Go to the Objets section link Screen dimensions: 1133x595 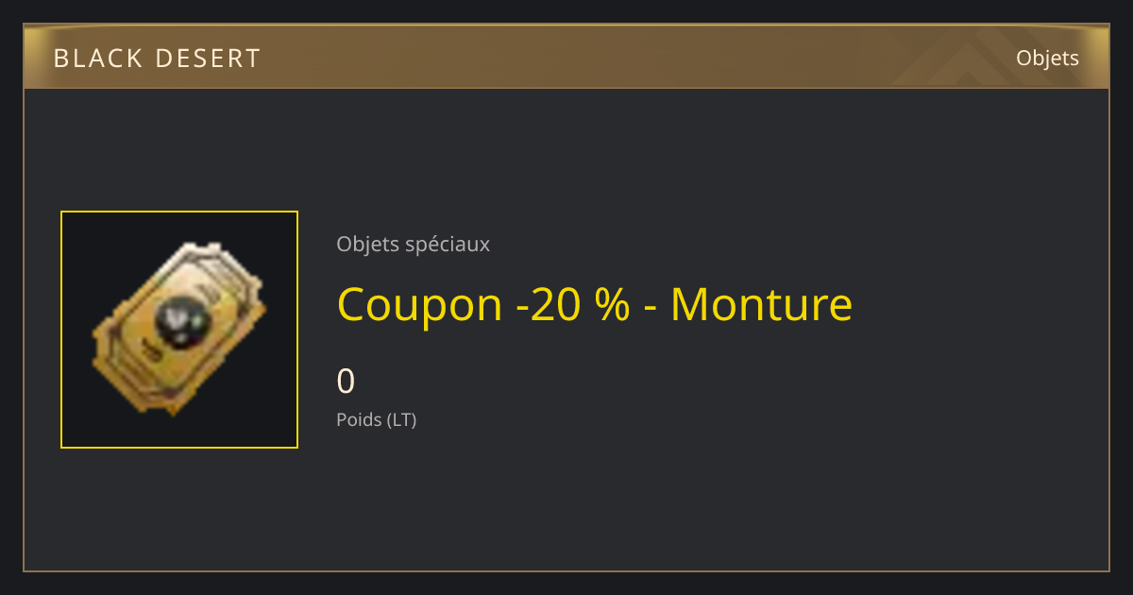pos(1047,59)
